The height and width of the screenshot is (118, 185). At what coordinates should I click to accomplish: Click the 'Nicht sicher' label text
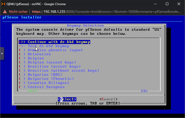(18, 12)
